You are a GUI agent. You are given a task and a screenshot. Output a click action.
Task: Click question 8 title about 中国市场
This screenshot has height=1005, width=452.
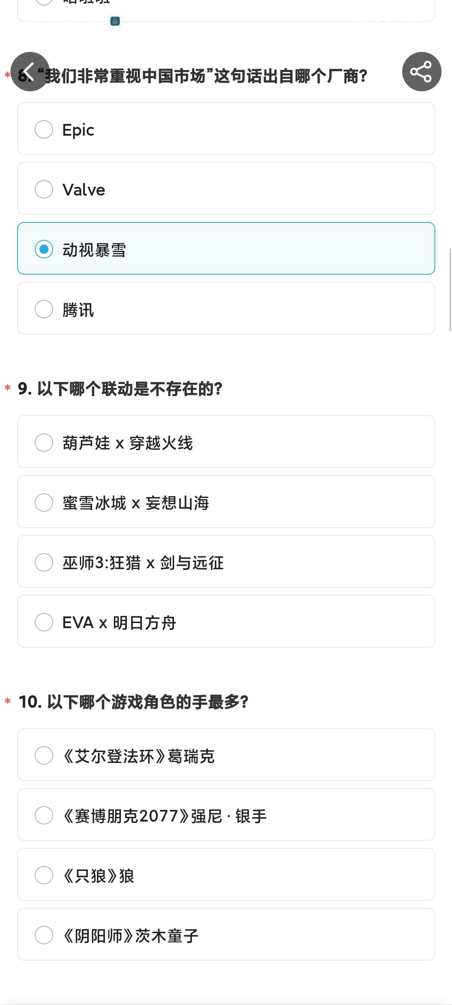[205, 76]
